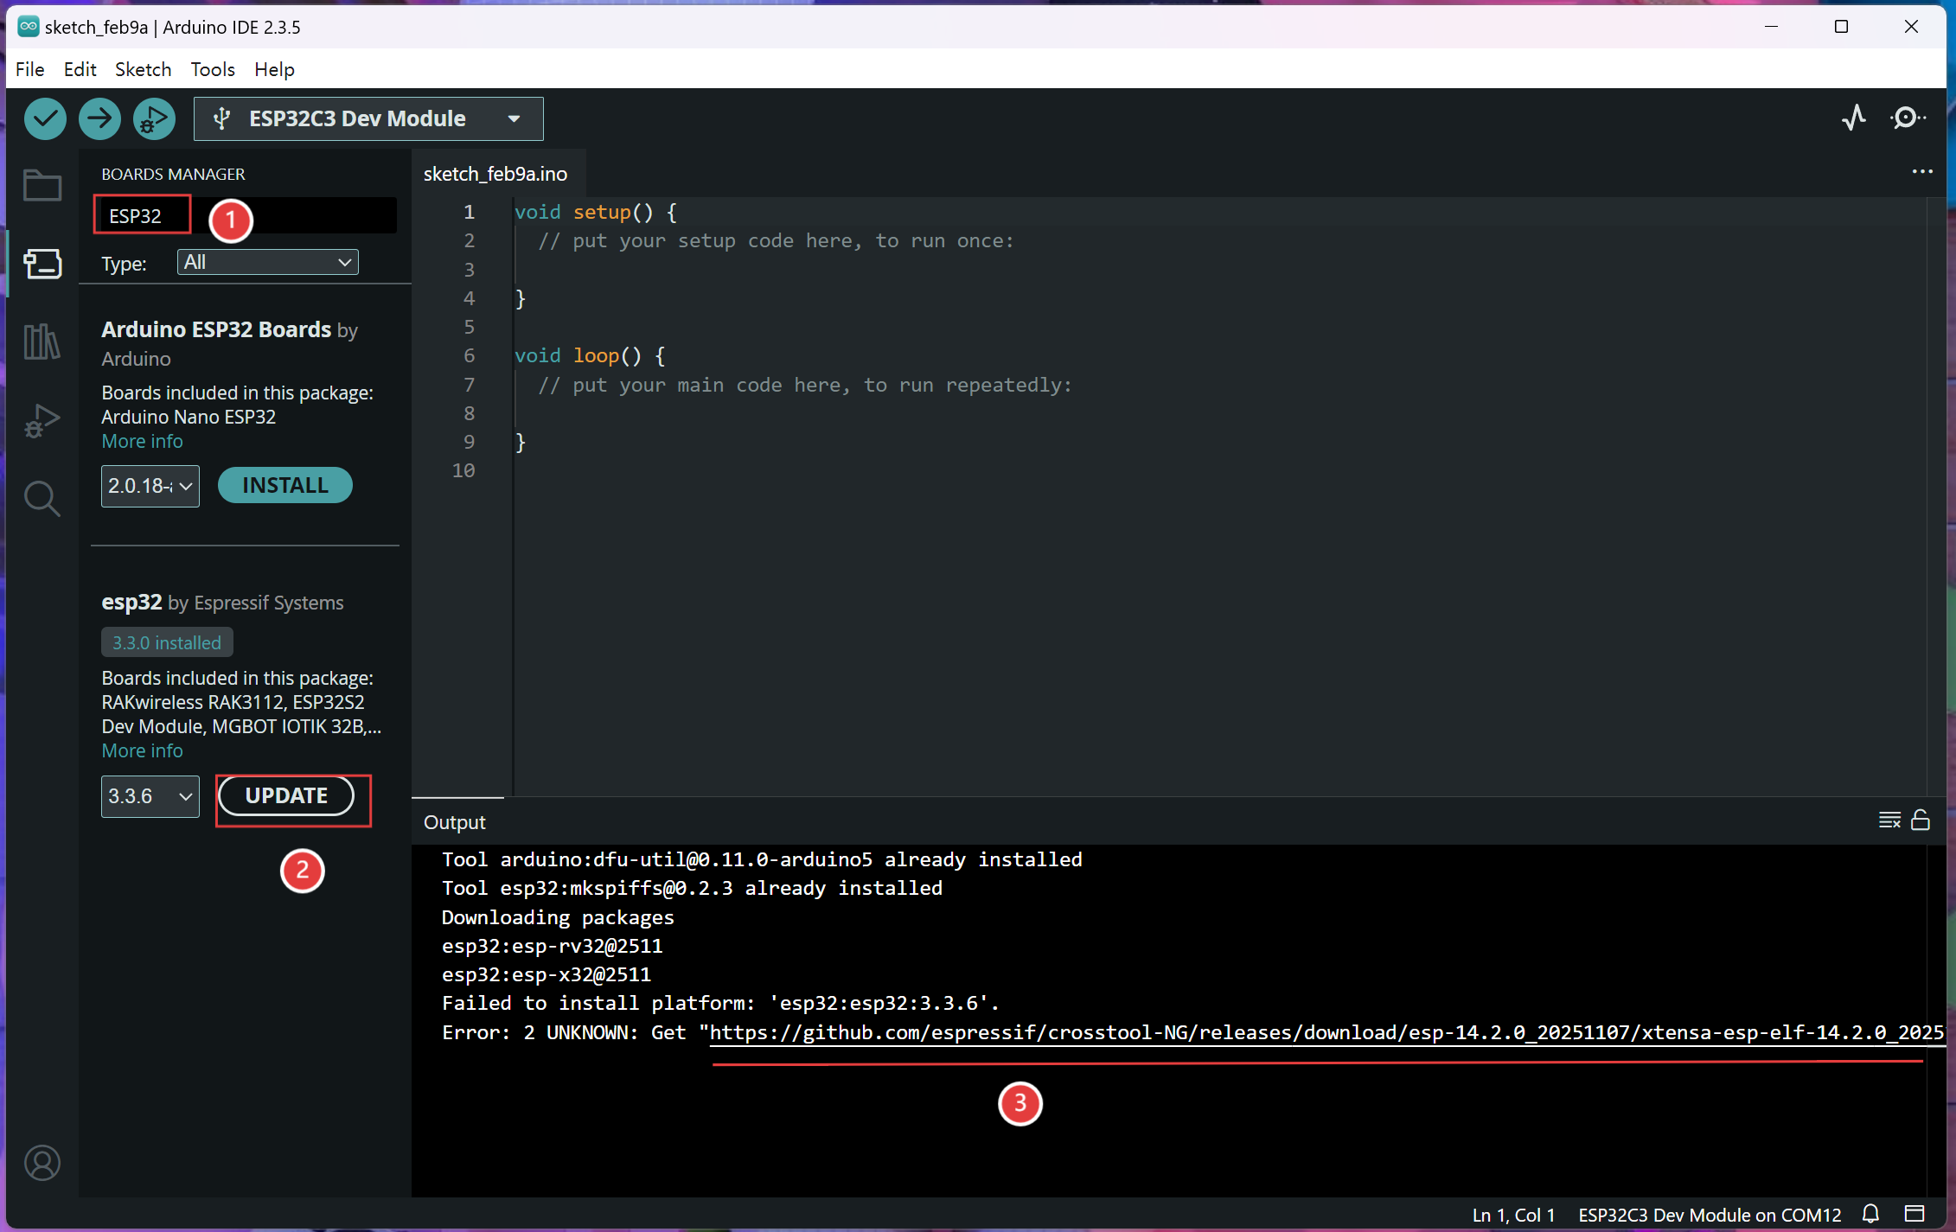
Task: Open the Serial Plotter
Action: [1853, 118]
